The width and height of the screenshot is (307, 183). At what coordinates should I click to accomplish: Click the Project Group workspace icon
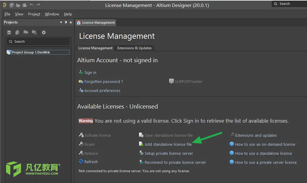tap(9, 52)
